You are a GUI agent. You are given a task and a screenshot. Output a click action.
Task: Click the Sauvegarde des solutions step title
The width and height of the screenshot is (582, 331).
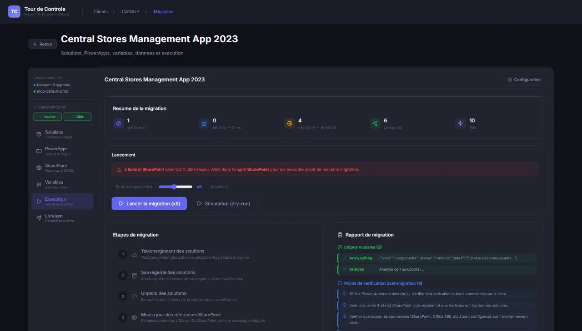point(168,272)
